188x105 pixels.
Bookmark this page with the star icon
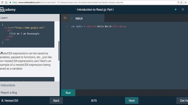(181, 2)
